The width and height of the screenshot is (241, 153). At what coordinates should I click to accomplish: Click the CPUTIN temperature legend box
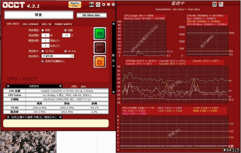[175, 62]
